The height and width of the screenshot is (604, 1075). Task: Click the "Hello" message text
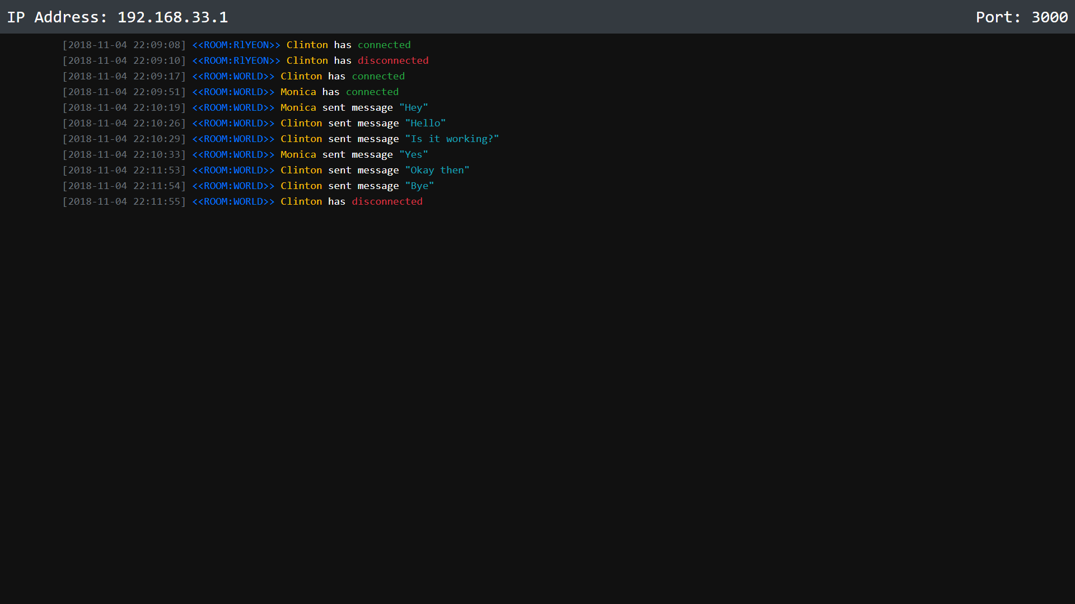425,123
